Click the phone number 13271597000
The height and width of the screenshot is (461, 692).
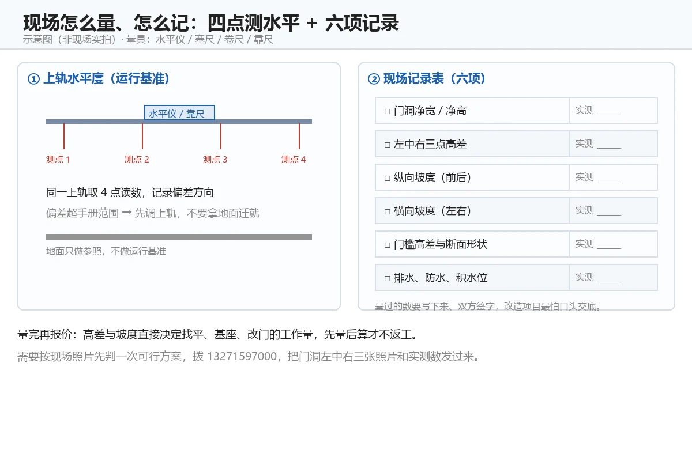click(242, 356)
